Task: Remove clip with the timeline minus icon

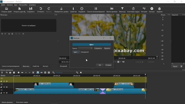Action: (22, 73)
